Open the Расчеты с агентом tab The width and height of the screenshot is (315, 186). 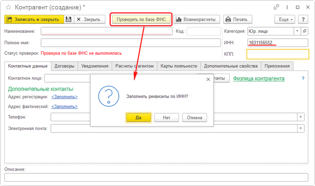tap(134, 66)
